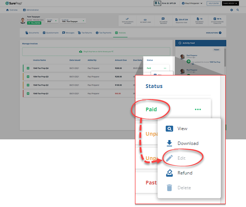Choose Refund from the invoice menu

[x=189, y=173]
